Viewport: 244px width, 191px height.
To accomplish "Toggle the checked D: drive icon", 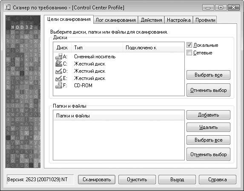I will pos(59,71).
